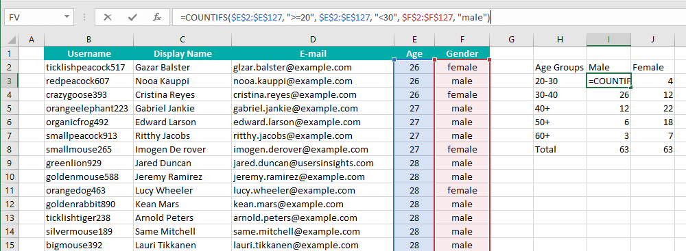Select Age Groups label cell
The height and width of the screenshot is (251, 686).
[x=560, y=67]
